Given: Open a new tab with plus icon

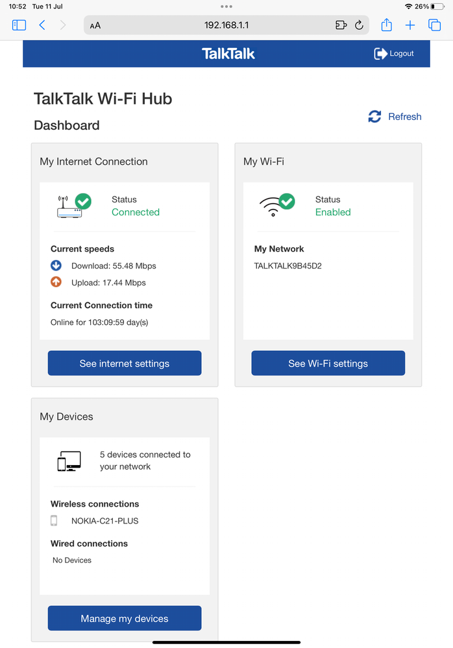Looking at the screenshot, I should click(x=410, y=25).
